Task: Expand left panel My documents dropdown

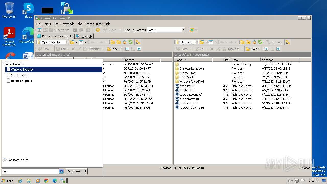Action: 67,42
